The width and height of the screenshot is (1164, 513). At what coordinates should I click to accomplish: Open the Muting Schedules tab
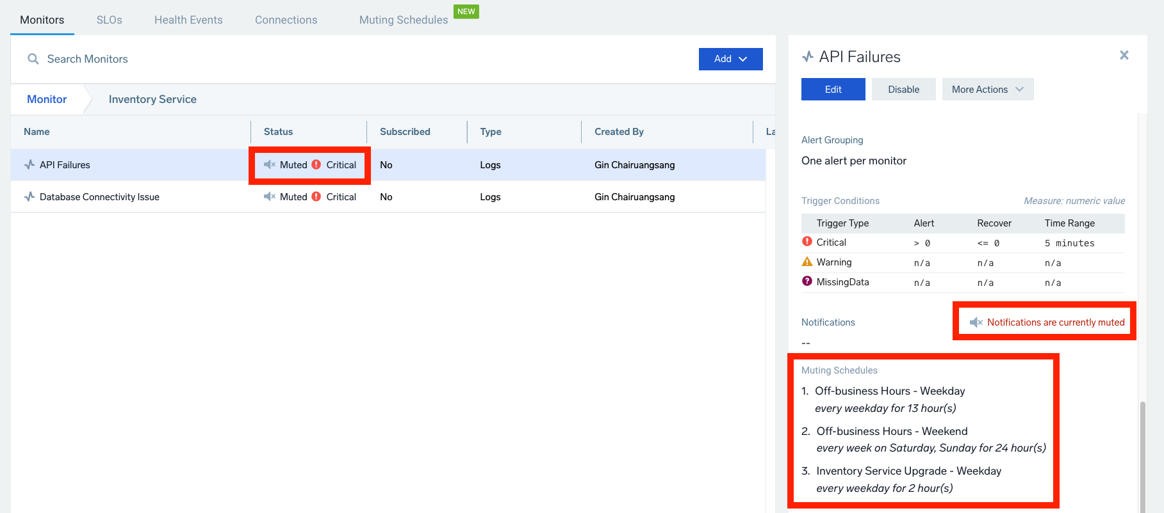pos(404,20)
